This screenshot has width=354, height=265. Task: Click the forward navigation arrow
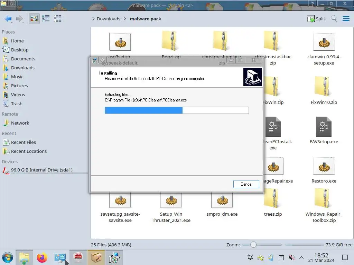pyautogui.click(x=20, y=19)
